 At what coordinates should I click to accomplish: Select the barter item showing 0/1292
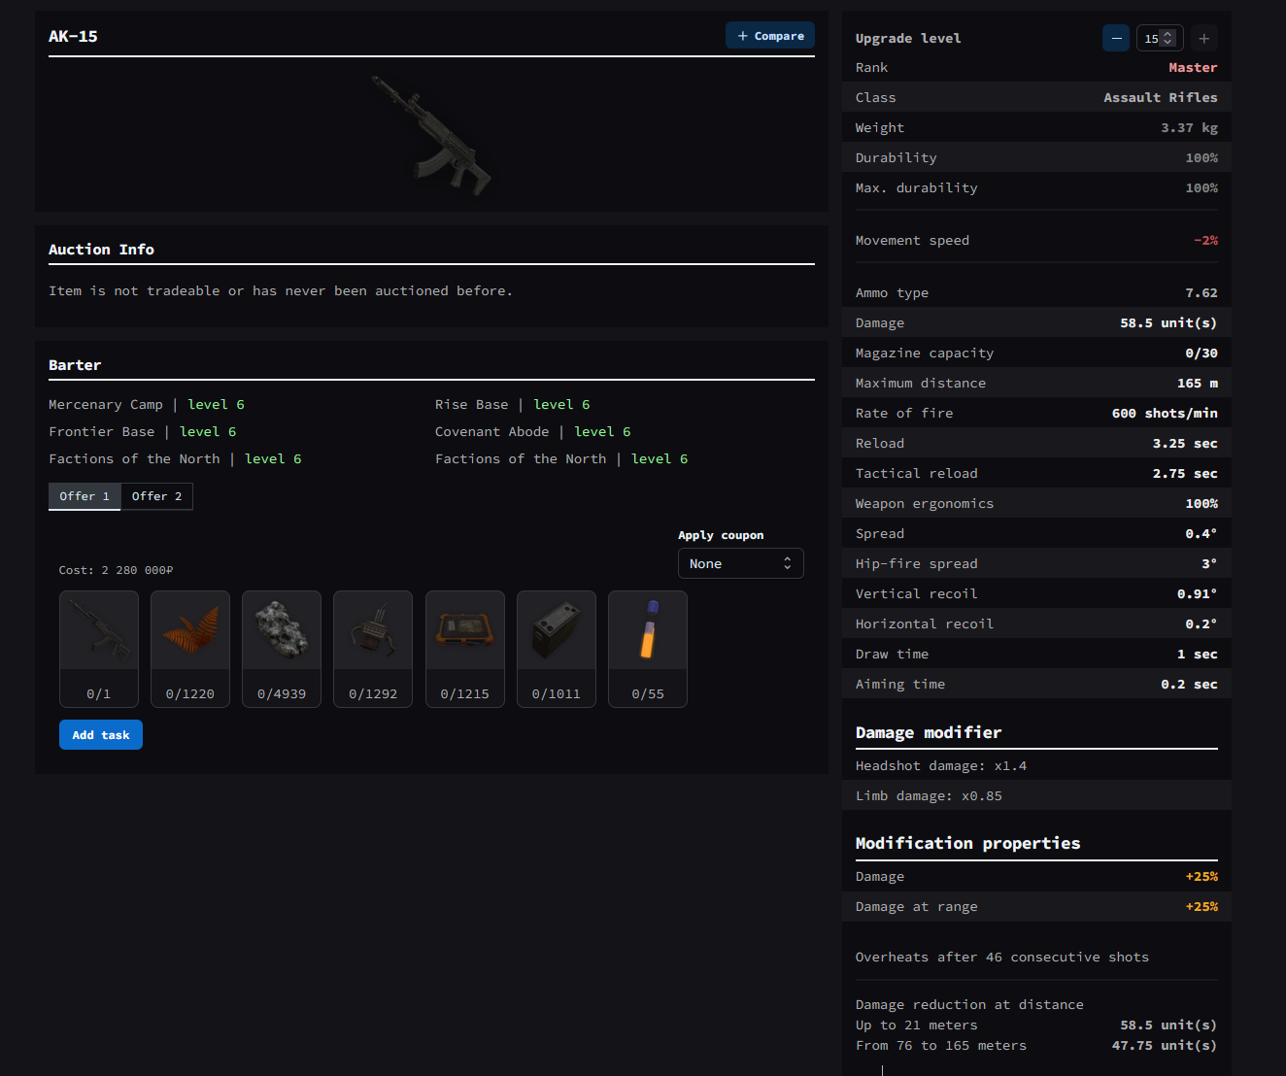coord(373,649)
